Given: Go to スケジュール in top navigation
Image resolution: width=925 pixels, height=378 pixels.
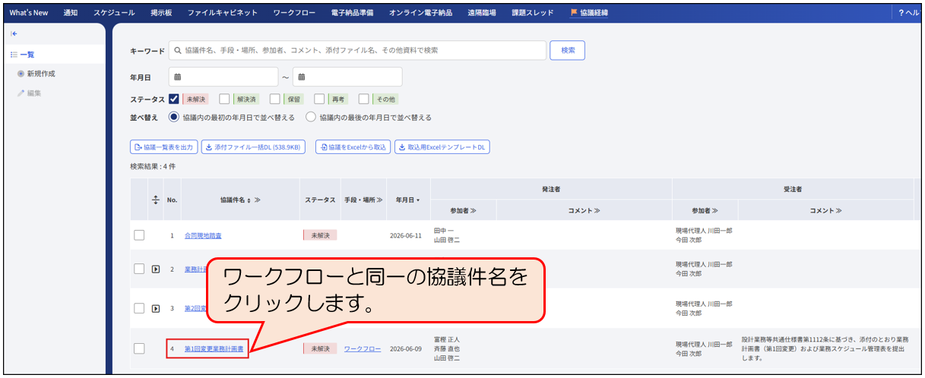Looking at the screenshot, I should 115,13.
